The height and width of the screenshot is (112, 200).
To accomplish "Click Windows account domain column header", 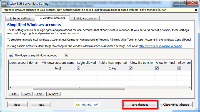I will 25,63.
